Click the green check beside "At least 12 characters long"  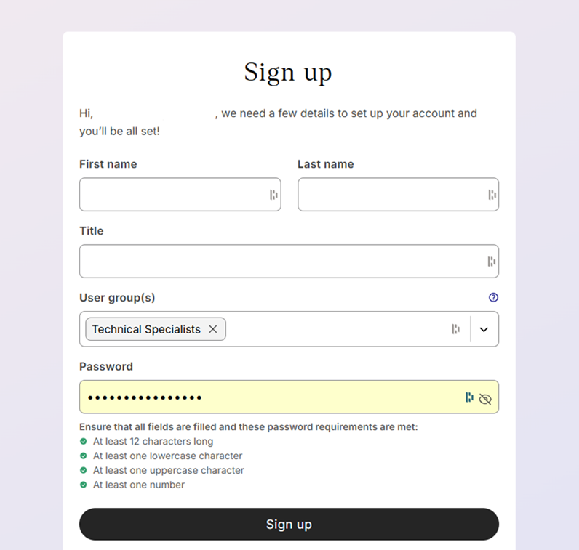click(x=84, y=441)
